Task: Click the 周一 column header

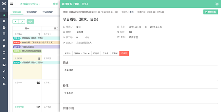Action: click(x=27, y=29)
